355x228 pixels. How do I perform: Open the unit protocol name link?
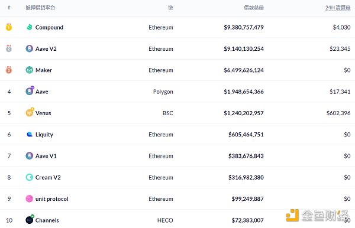pos(52,199)
